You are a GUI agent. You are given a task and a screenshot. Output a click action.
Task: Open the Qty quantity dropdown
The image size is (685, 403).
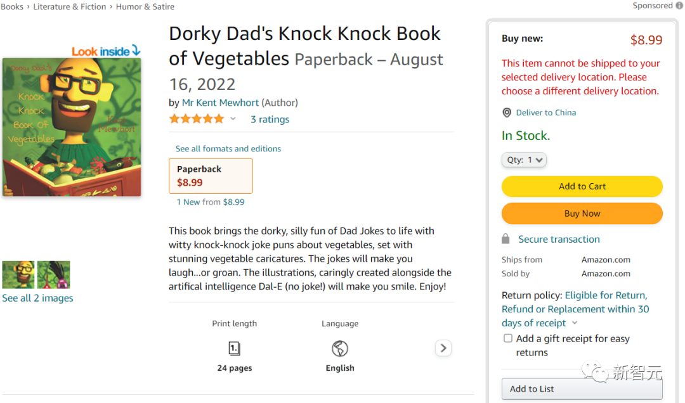524,160
